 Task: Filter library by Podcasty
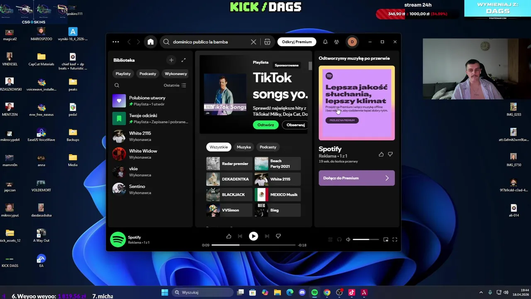coord(148,74)
